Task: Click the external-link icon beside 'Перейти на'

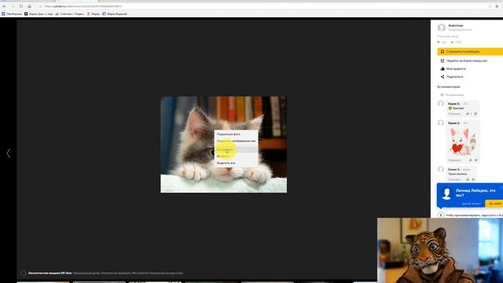Action: 442,61
